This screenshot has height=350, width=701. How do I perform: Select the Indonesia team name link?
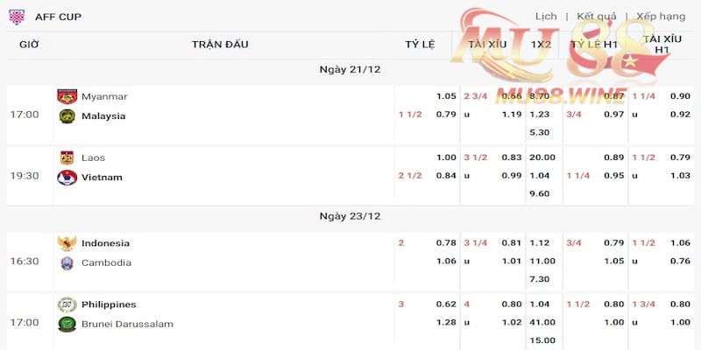[x=105, y=243]
